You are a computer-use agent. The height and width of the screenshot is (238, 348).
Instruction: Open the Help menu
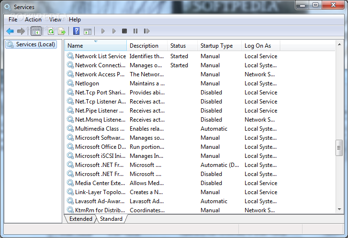75,20
